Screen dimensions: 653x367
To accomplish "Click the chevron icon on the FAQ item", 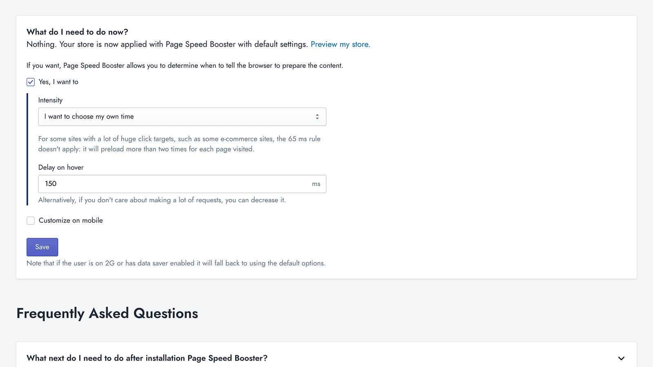I will [x=622, y=358].
